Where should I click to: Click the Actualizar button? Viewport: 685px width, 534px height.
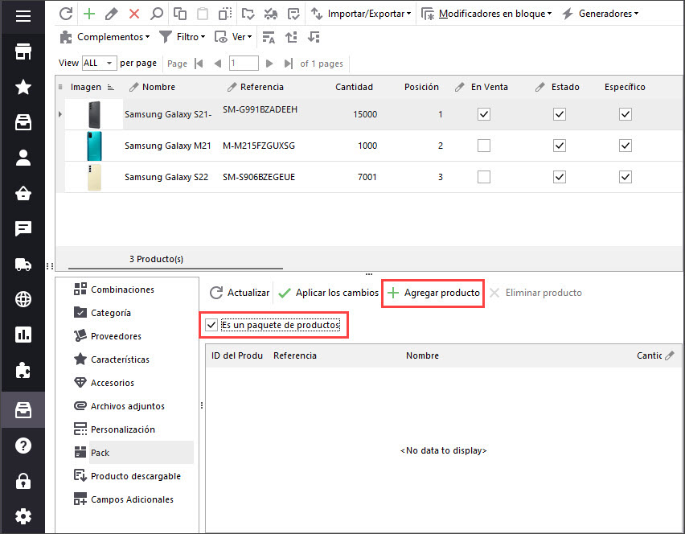tap(240, 293)
